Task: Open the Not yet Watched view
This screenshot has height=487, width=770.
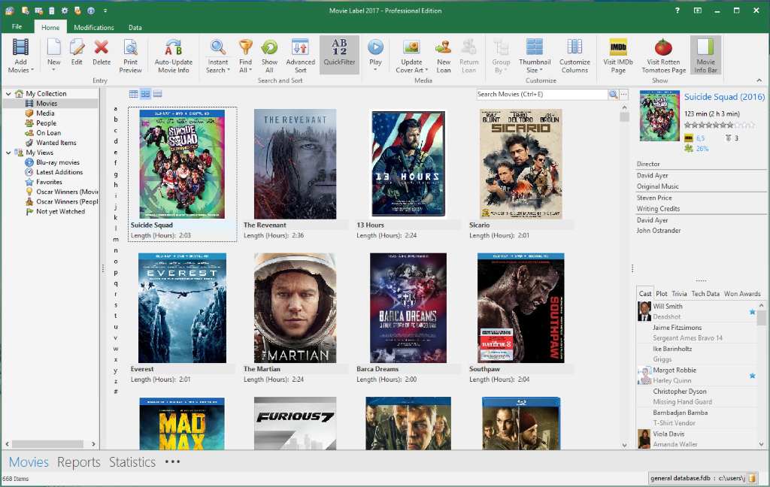Action: coord(60,211)
